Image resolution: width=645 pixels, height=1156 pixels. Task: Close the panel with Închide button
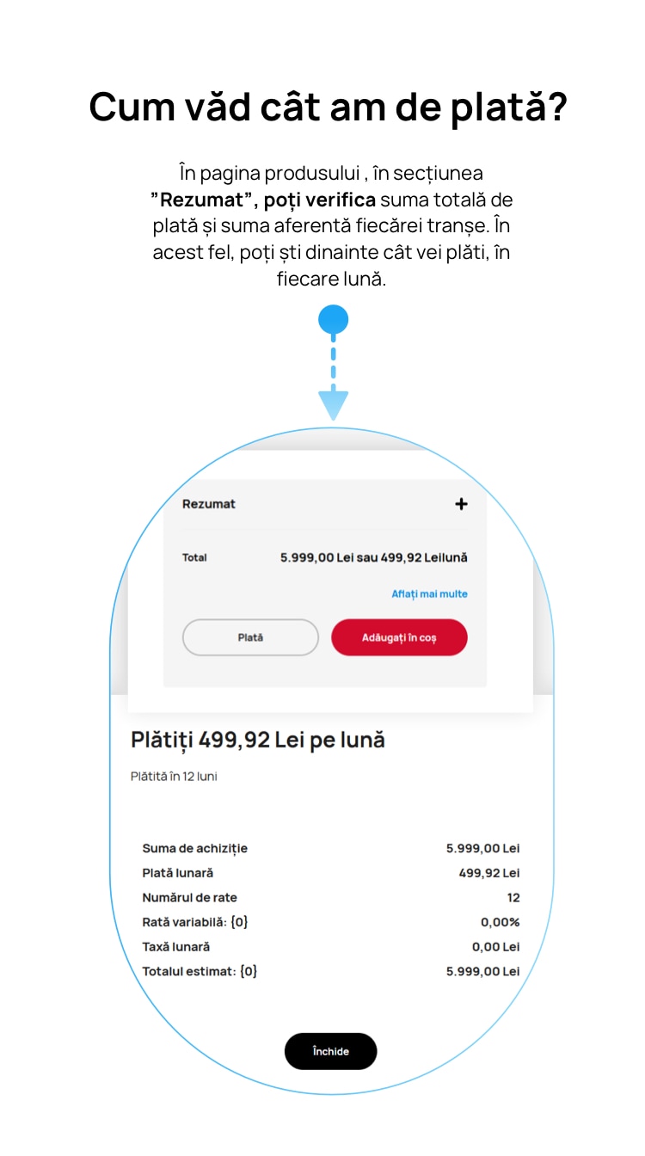tap(331, 1051)
